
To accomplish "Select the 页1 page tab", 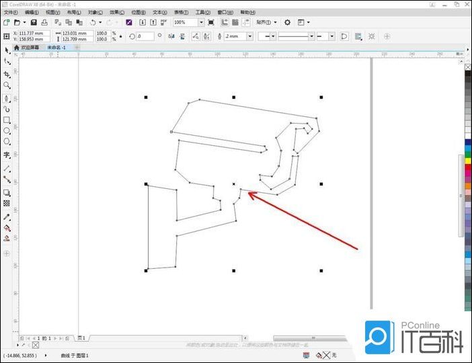I will (81, 338).
